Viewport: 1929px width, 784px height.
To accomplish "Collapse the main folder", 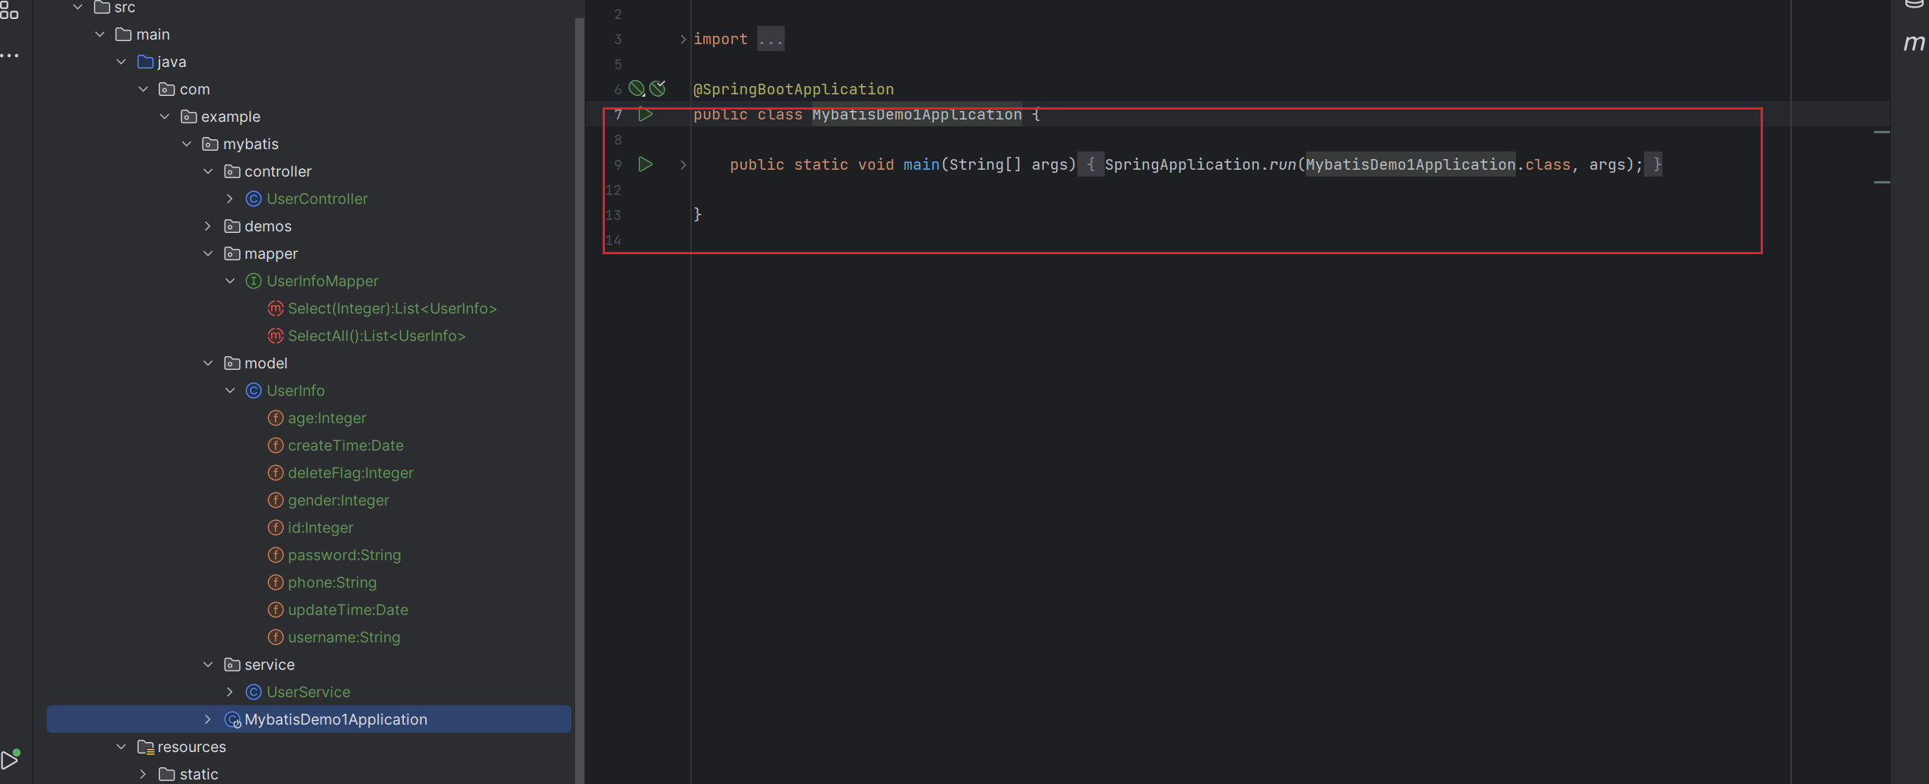I will coord(100,34).
